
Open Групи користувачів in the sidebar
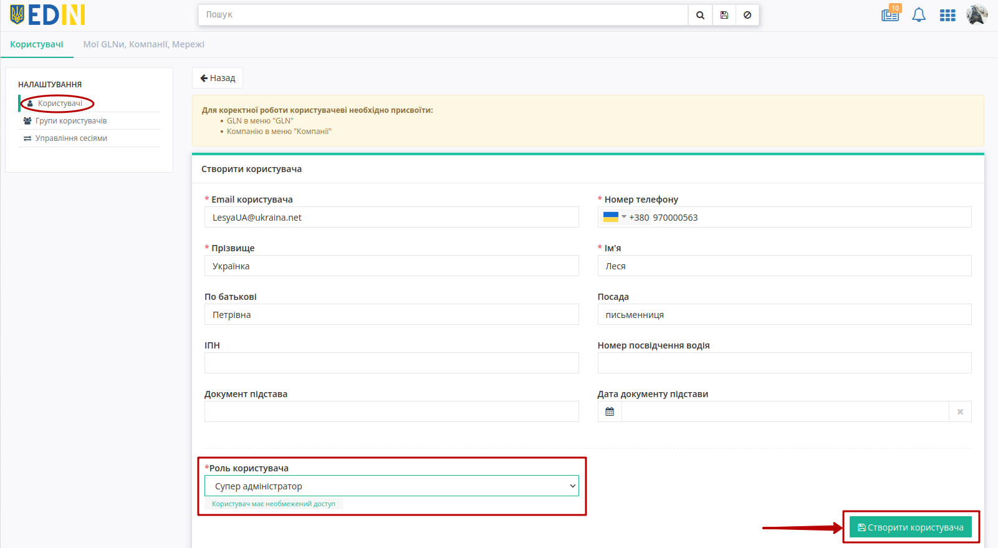[x=71, y=121]
